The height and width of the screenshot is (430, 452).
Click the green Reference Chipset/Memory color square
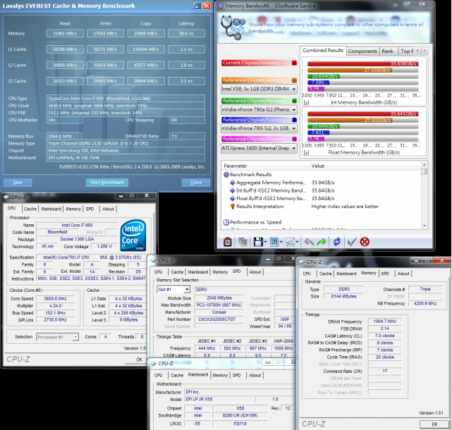[294, 101]
